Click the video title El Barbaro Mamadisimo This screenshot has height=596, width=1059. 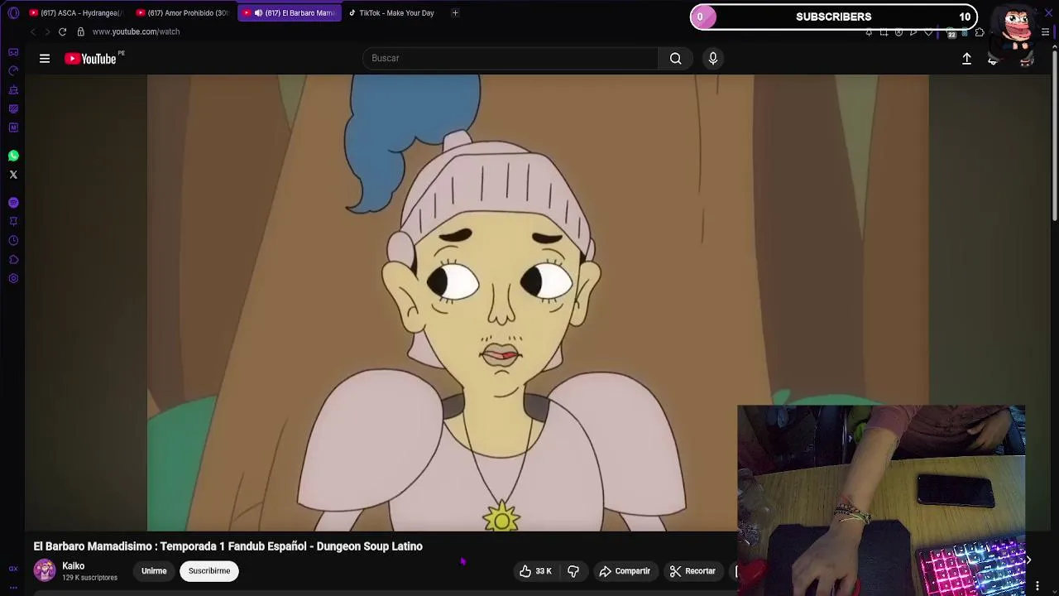pyautogui.click(x=228, y=546)
